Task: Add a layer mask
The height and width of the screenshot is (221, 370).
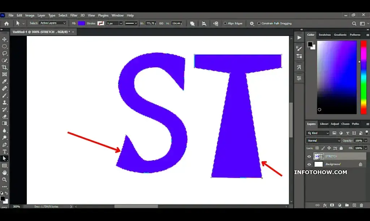Action: coord(332,205)
